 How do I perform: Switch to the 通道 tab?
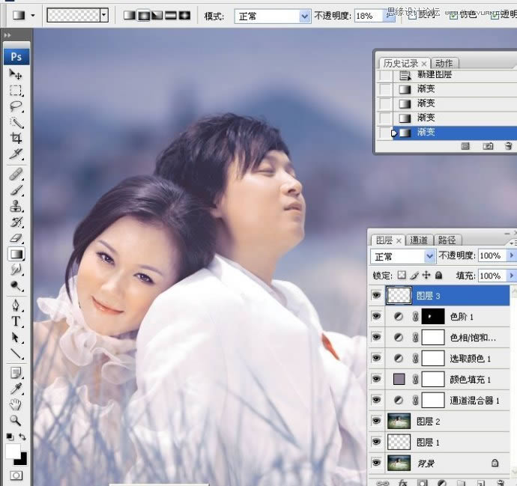point(419,240)
